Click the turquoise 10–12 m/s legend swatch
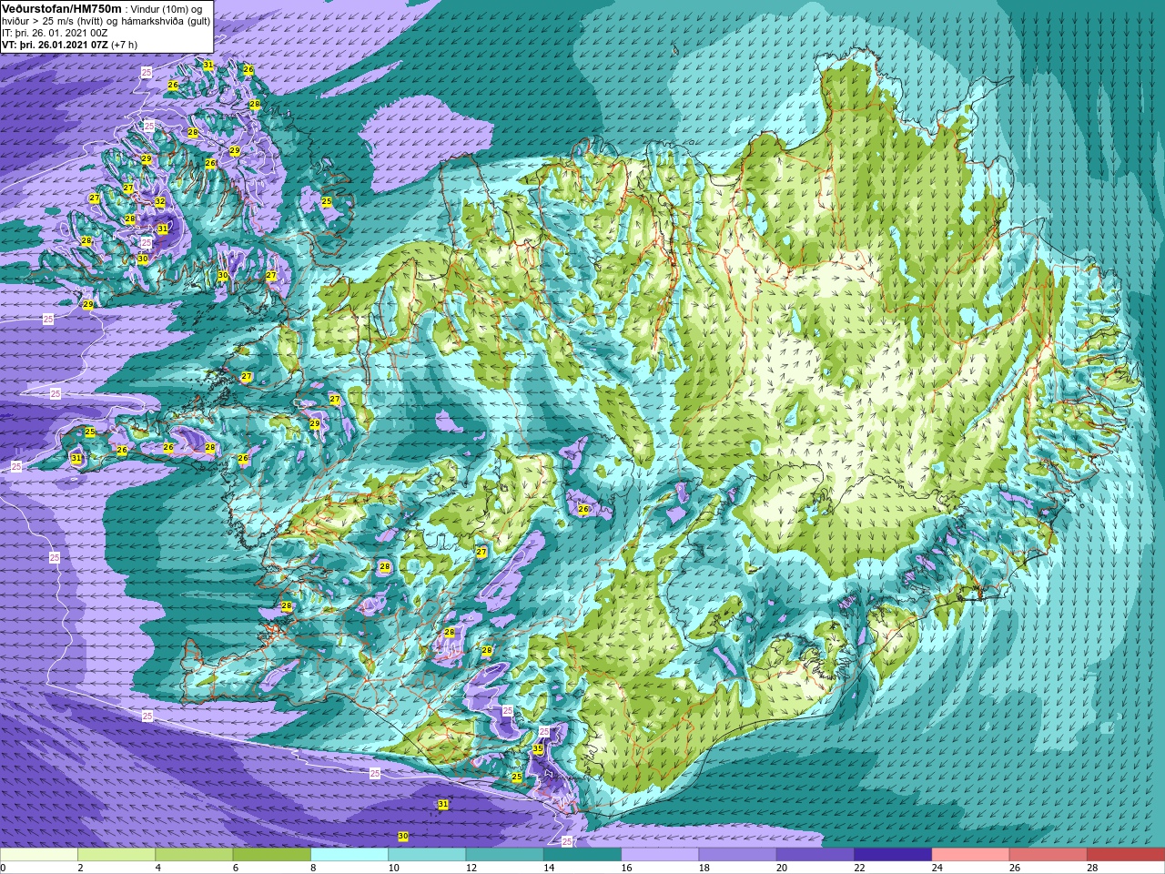 (x=427, y=855)
